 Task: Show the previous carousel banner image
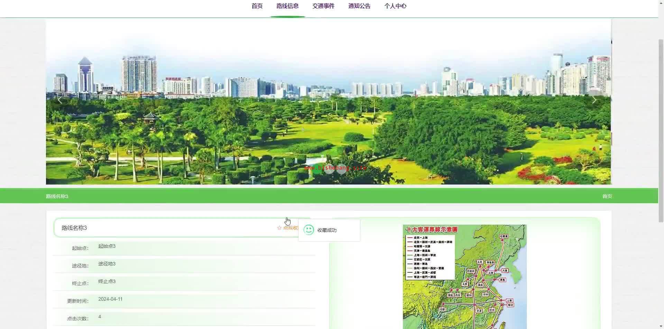click(x=60, y=100)
